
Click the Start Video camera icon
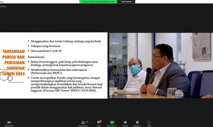9,122
